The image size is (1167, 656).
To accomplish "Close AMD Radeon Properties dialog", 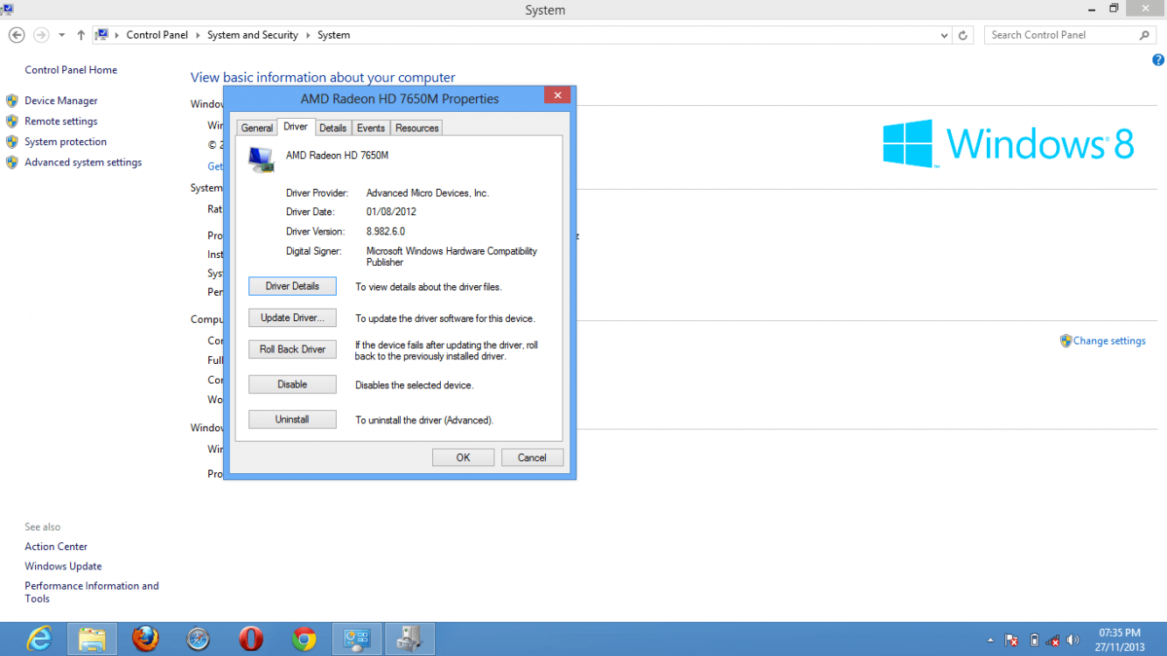I will pyautogui.click(x=557, y=95).
